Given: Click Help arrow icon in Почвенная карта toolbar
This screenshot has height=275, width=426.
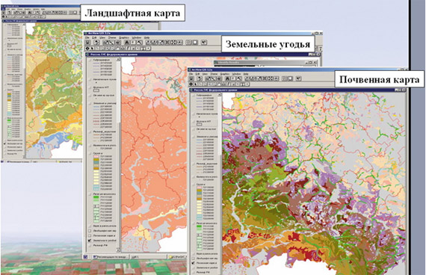Looking at the screenshot, I should tap(298, 78).
